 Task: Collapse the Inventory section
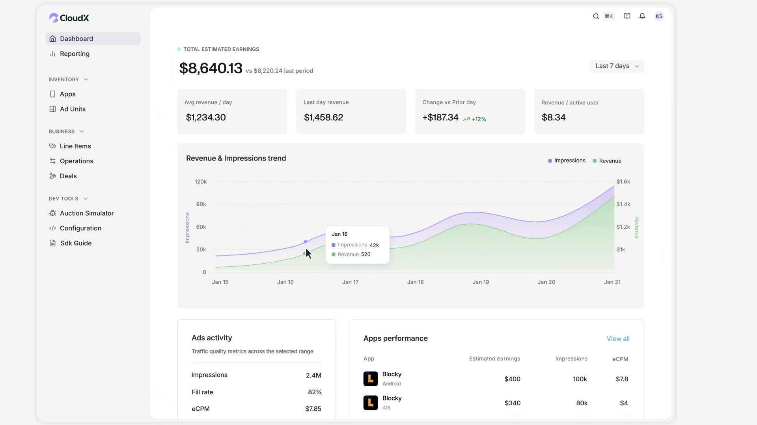[x=86, y=79]
